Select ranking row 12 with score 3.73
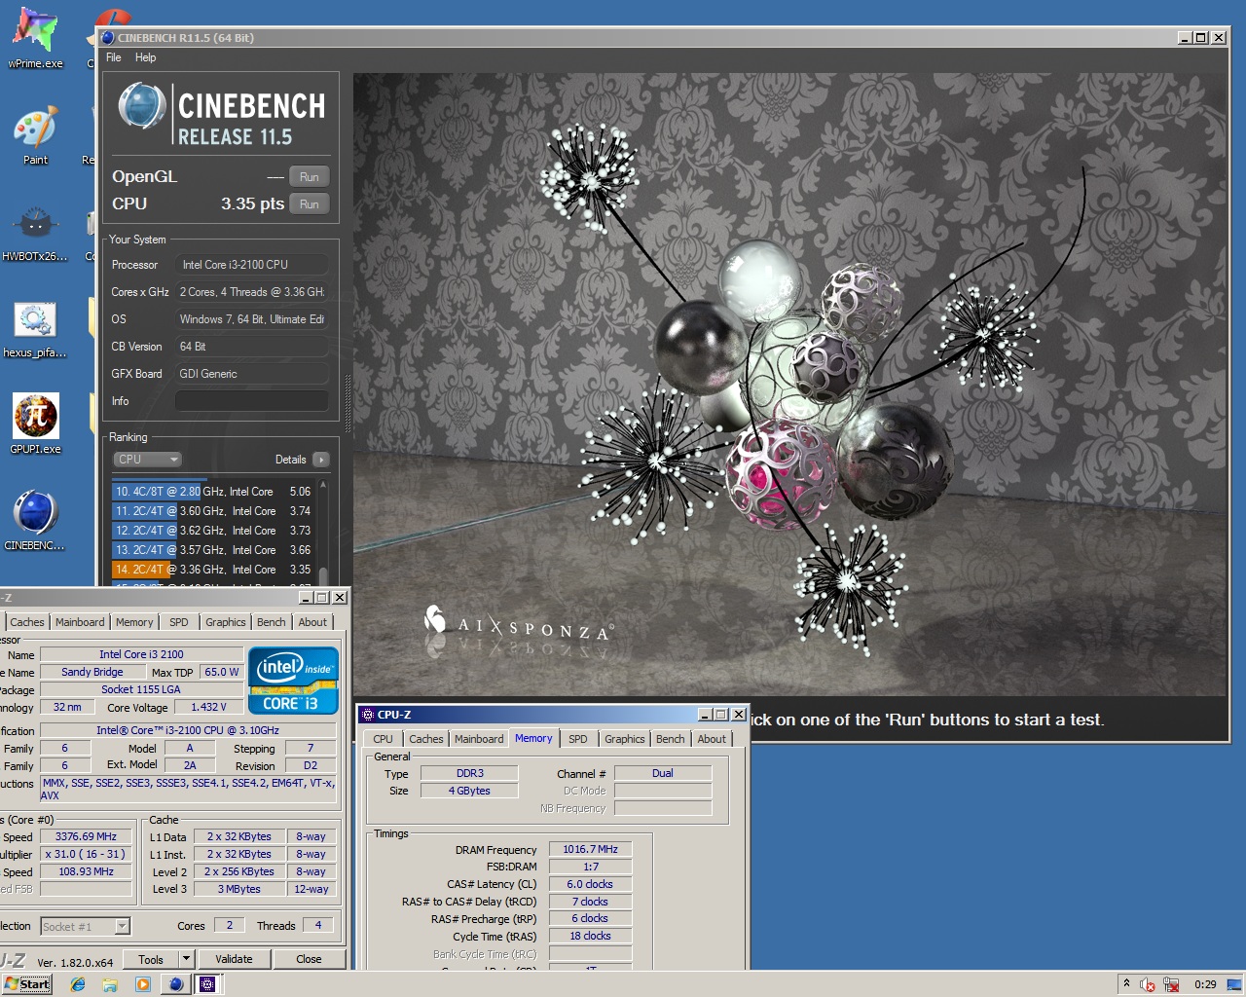 [x=213, y=531]
